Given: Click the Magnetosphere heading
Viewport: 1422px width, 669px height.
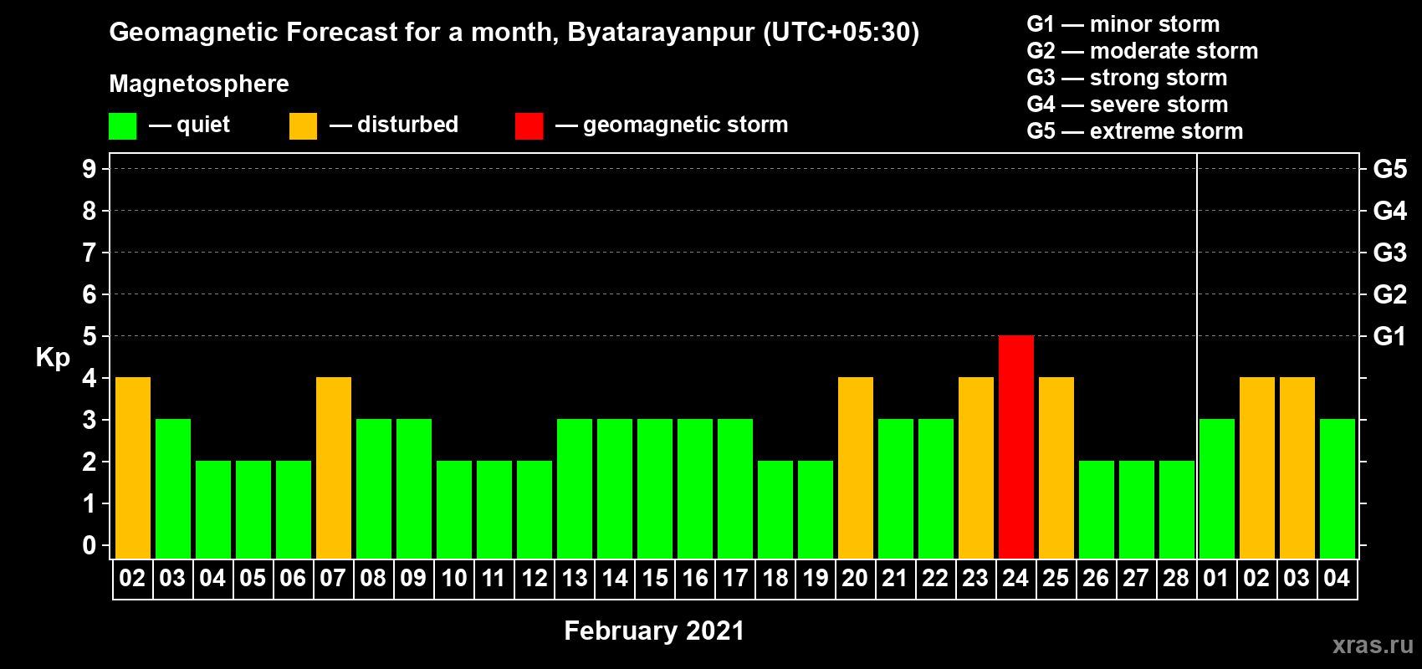Looking at the screenshot, I should click(x=199, y=84).
